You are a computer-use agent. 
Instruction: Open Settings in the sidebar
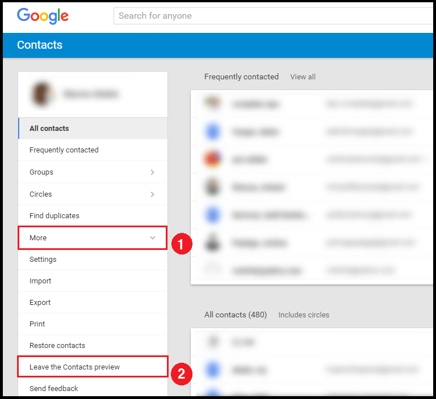pyautogui.click(x=93, y=260)
